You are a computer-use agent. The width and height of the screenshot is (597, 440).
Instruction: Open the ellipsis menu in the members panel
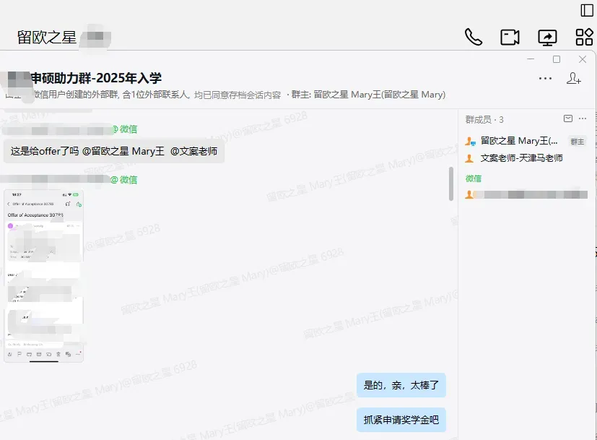click(583, 118)
